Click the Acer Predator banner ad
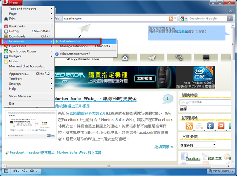Viewport: 237px width, 176px height. [x=135, y=77]
